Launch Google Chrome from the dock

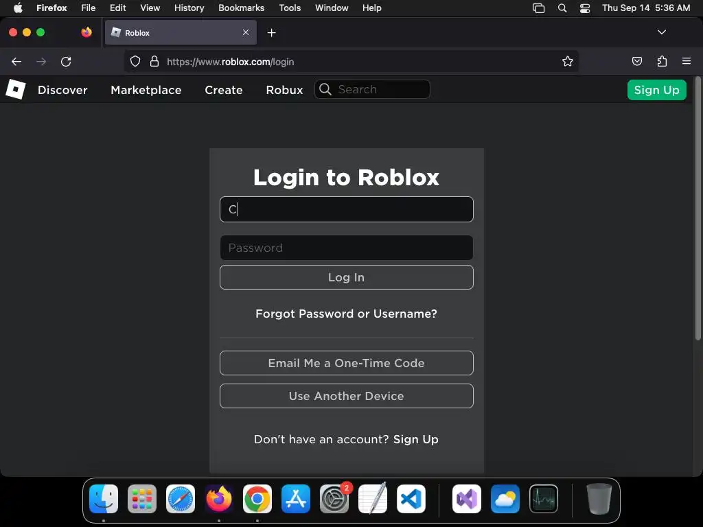[x=257, y=499]
